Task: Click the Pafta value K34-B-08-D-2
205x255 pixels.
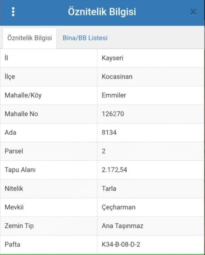Action: [x=121, y=244]
